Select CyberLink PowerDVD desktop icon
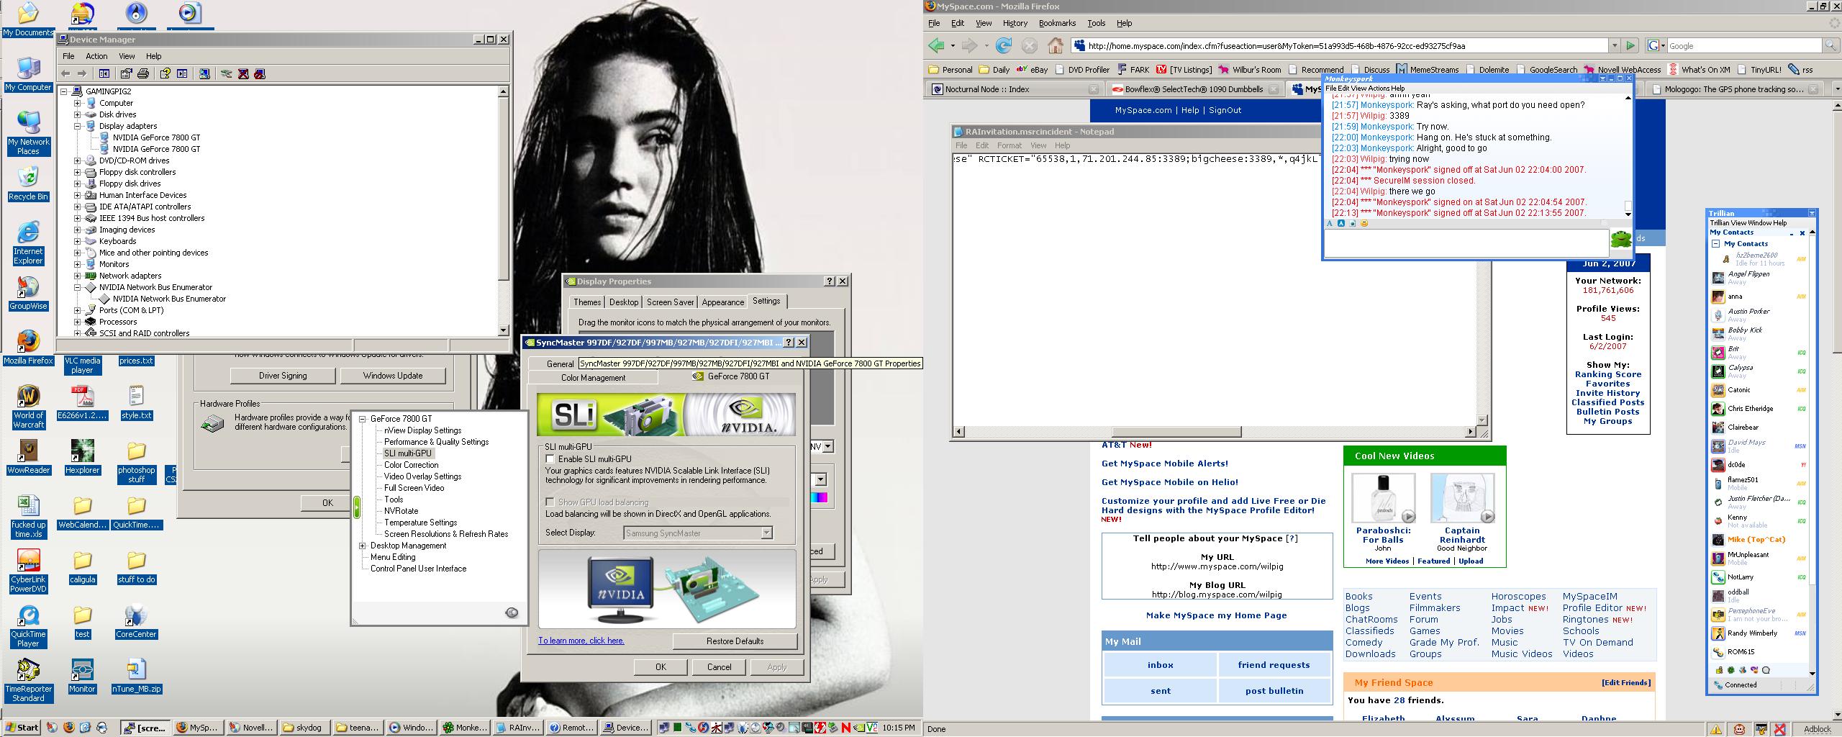 coord(28,571)
